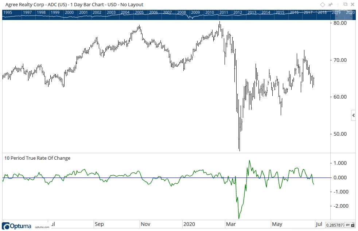358x231 pixels.
Task: Jump to 2018 in the overview timeline
Action: click(322, 12)
